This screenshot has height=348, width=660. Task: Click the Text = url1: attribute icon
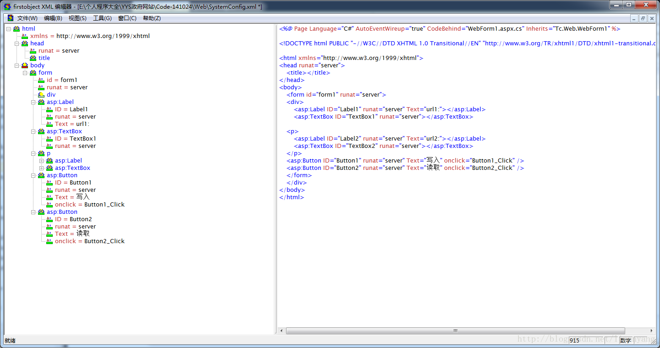coord(49,124)
